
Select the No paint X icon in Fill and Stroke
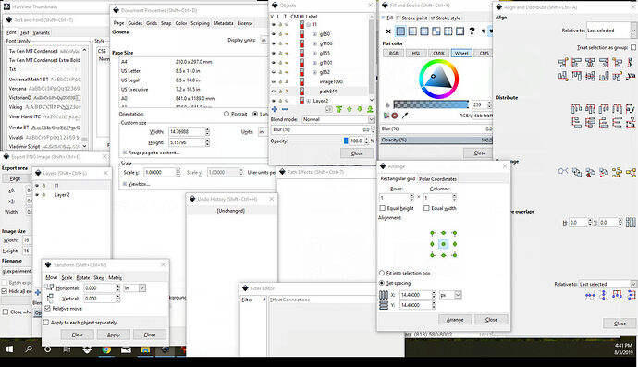[x=388, y=31]
